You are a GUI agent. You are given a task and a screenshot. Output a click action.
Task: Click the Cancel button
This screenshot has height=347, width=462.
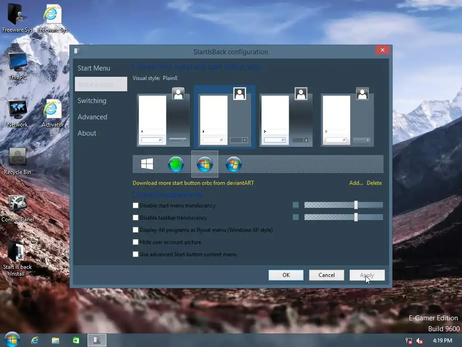coord(327,275)
